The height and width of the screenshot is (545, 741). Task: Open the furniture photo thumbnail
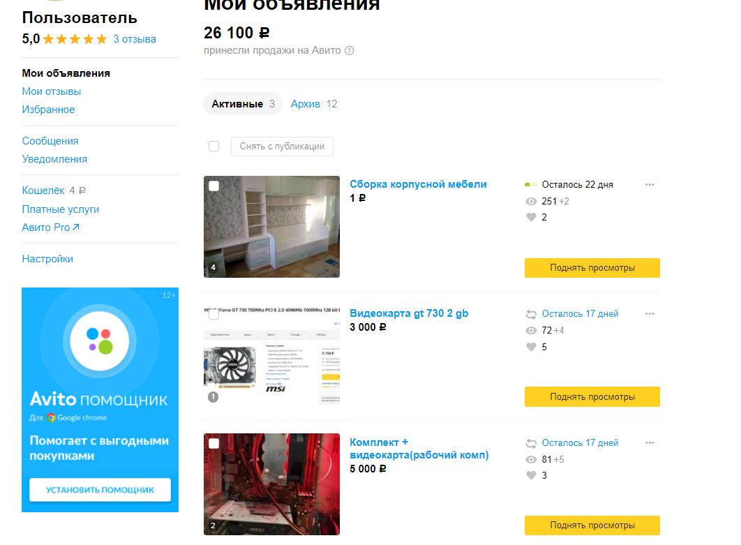pos(271,227)
